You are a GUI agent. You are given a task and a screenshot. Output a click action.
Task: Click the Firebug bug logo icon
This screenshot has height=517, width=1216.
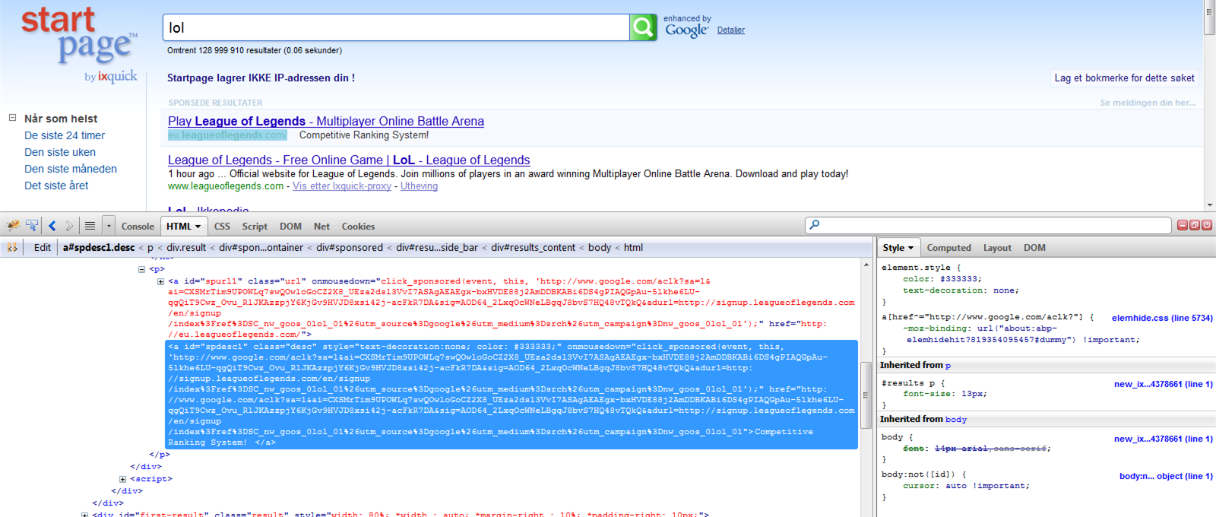click(13, 226)
